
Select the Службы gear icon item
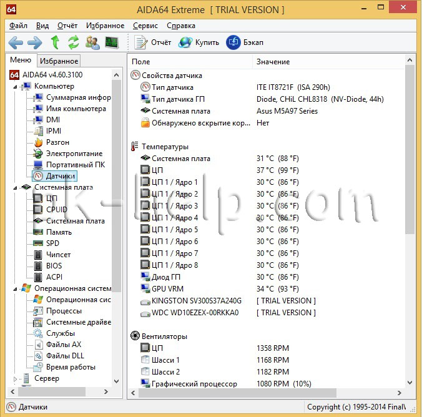pos(54,333)
